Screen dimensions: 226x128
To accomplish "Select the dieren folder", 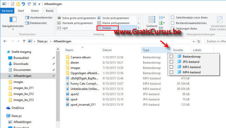I will (75, 63).
